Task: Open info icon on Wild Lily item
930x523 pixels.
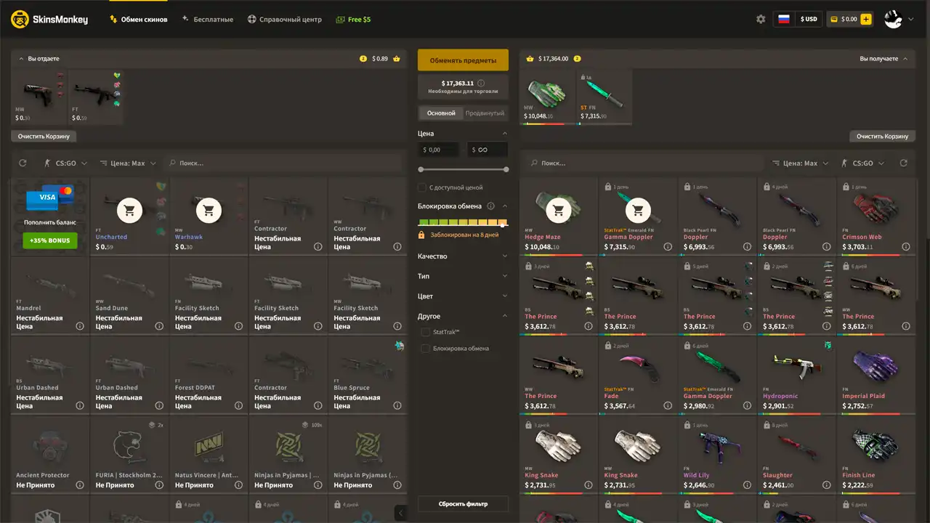Action: point(747,485)
